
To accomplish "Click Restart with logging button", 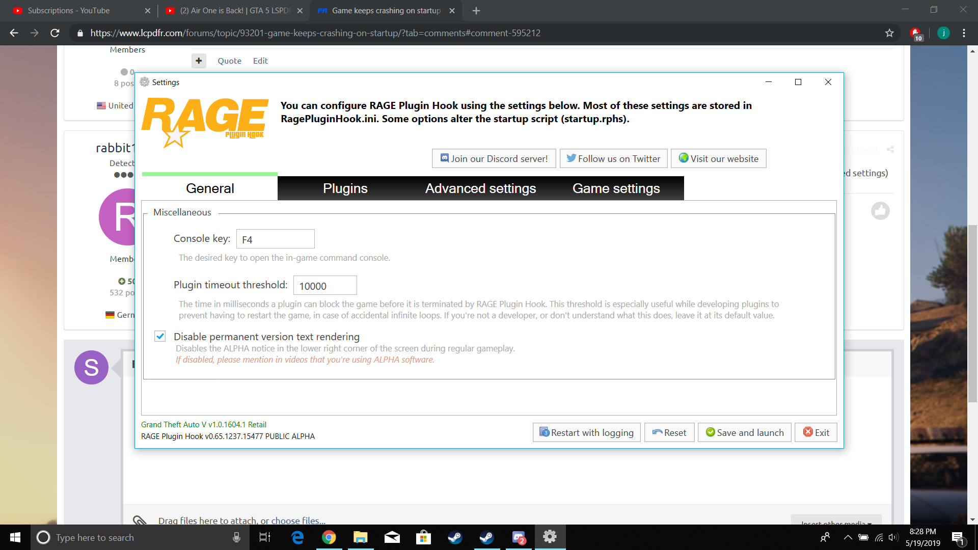I will point(586,432).
